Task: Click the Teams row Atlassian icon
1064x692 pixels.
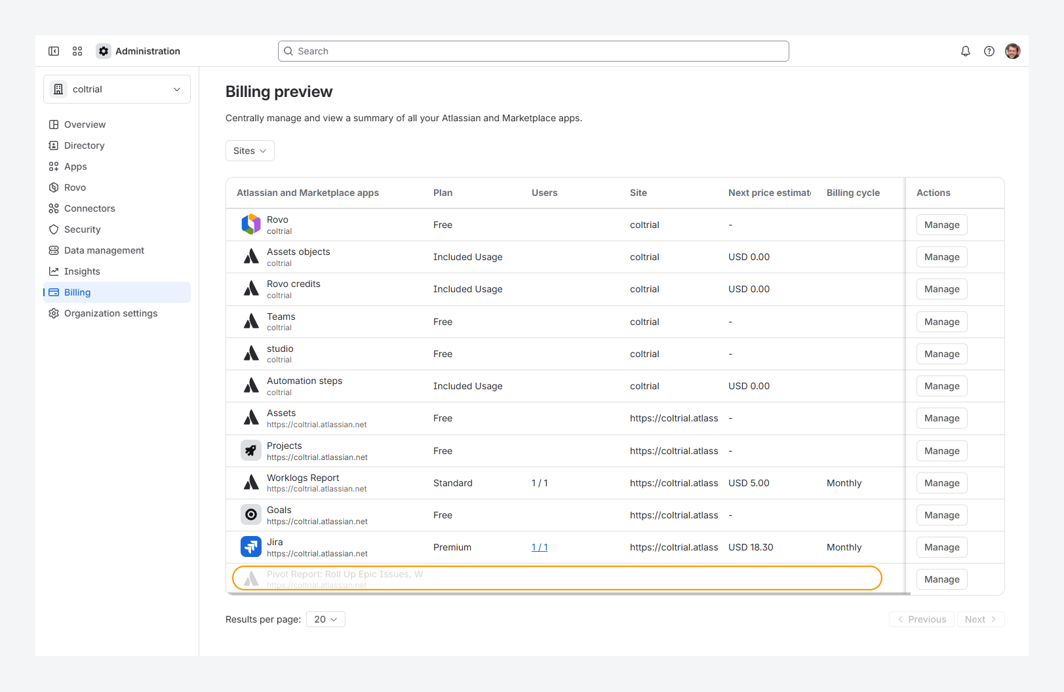Action: [x=251, y=322]
